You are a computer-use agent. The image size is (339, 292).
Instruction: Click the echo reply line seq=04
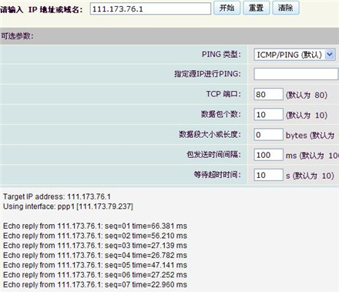pos(95,255)
